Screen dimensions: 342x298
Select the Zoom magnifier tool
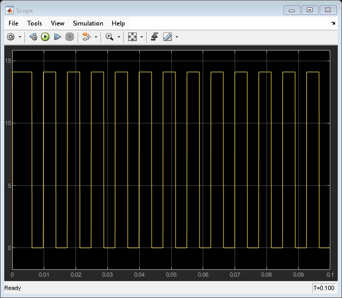click(x=110, y=37)
